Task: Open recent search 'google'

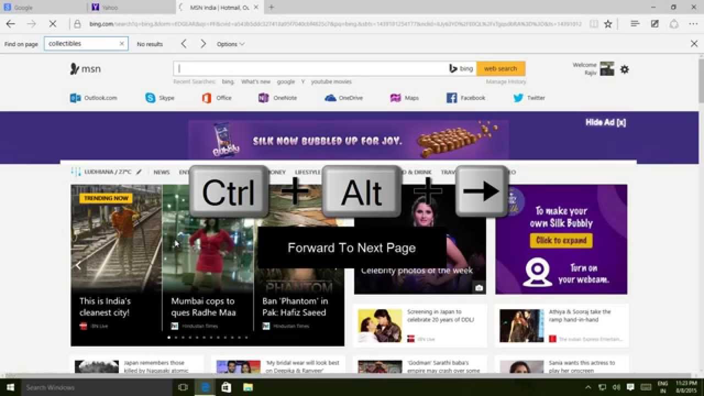Action: (286, 81)
